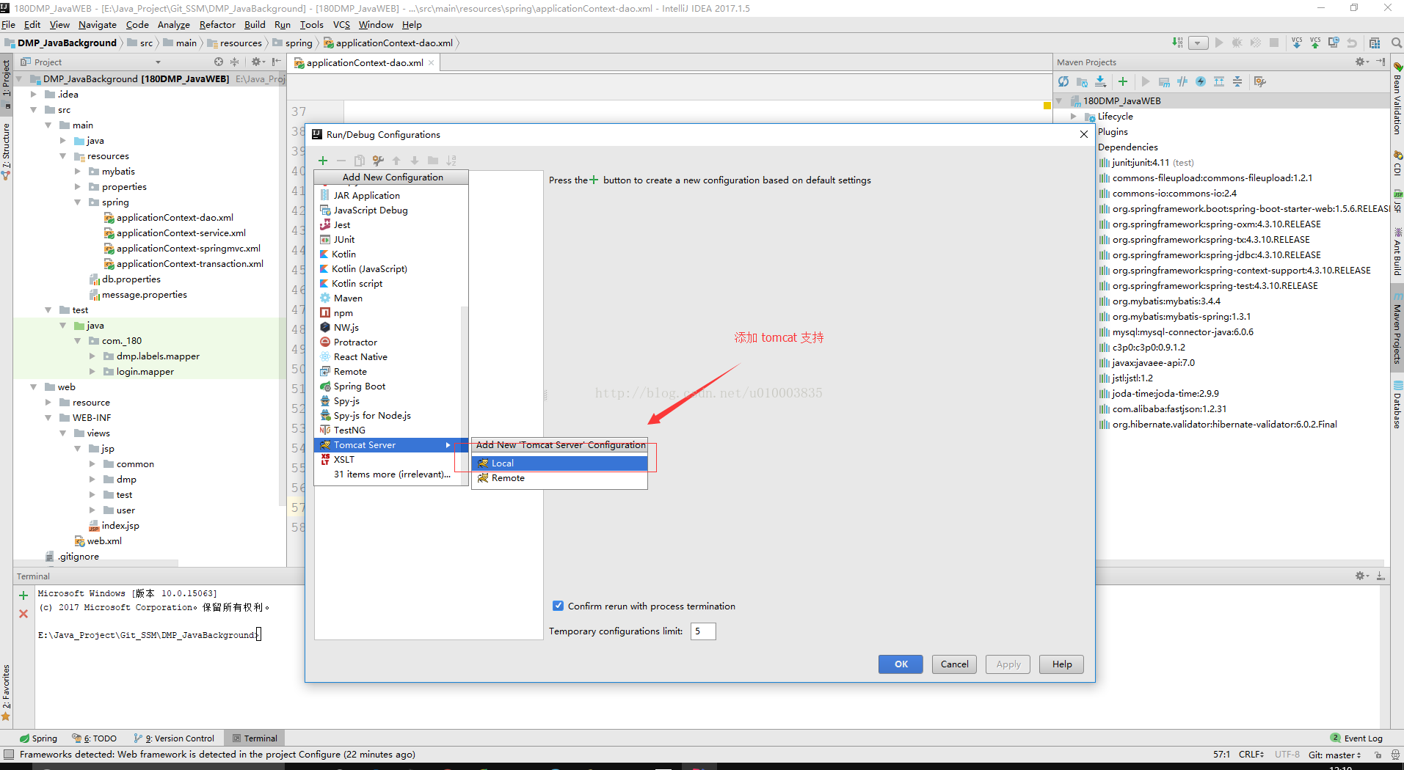1404x770 pixels.
Task: Select Tomcat Server in configuration list
Action: coord(390,445)
